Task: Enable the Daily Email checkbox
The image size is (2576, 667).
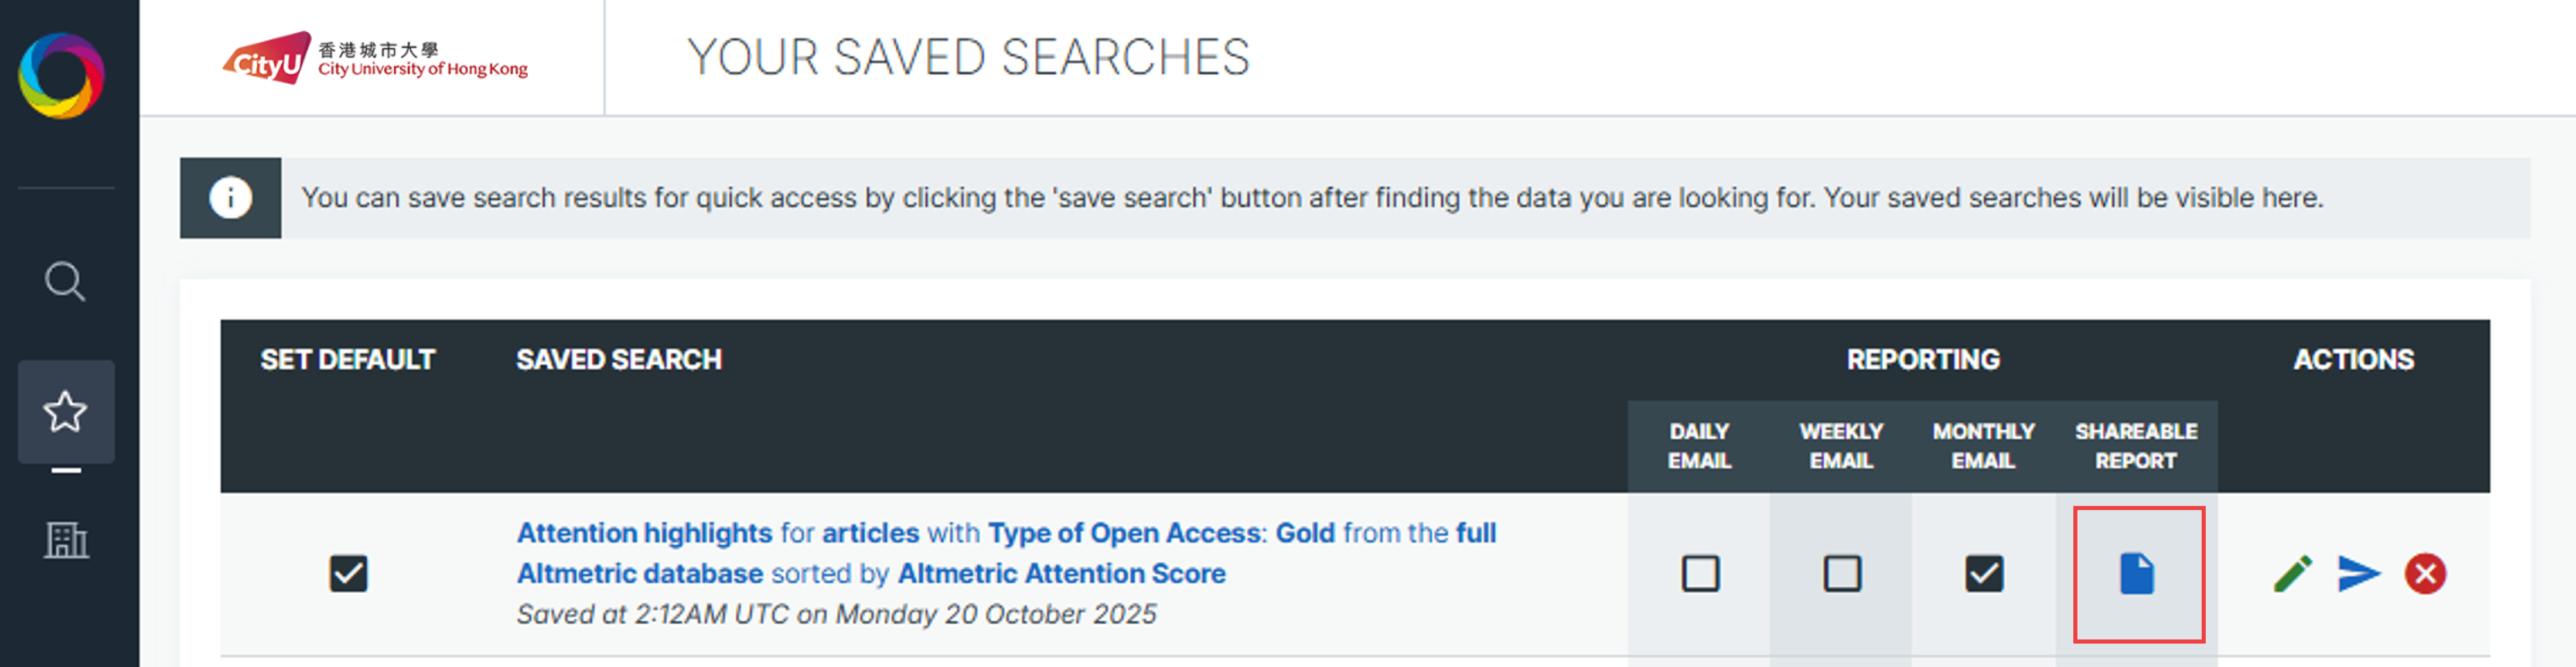Action: [1700, 574]
